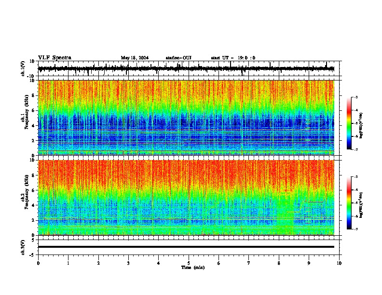Click time axis tick label '3'
The image size is (382, 295).
[x=128, y=263]
